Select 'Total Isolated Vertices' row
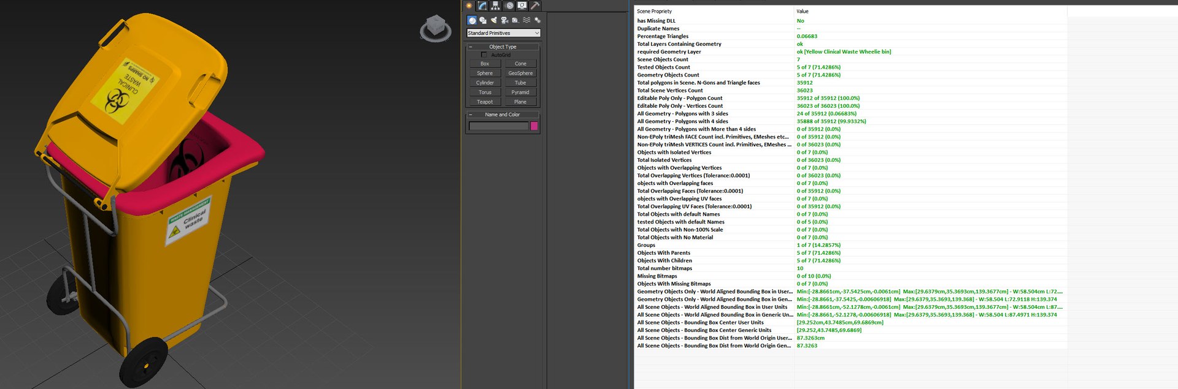1178x389 pixels. (850, 160)
